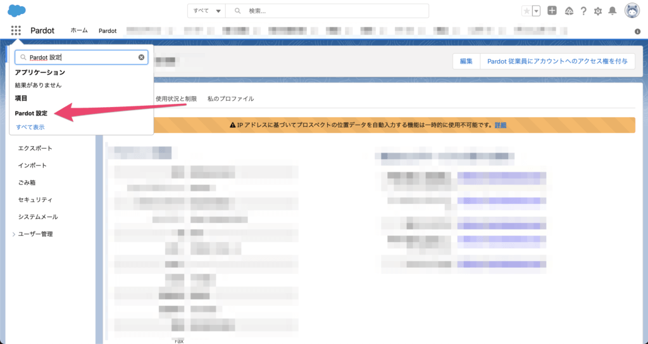Open the Pardot navigation tab
Image resolution: width=648 pixels, height=344 pixels.
coord(108,30)
